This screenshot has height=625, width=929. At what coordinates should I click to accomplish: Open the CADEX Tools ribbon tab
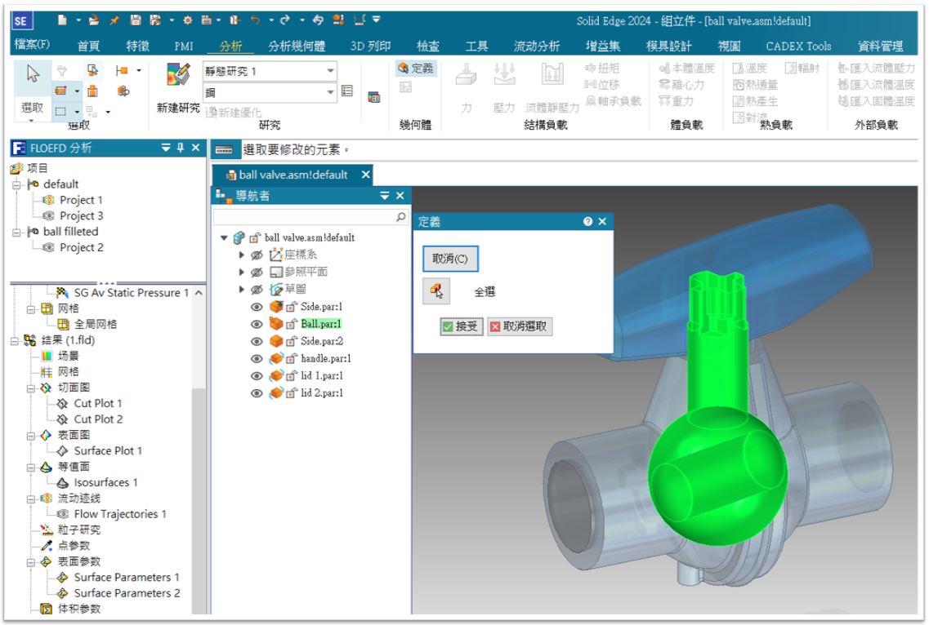coord(798,47)
